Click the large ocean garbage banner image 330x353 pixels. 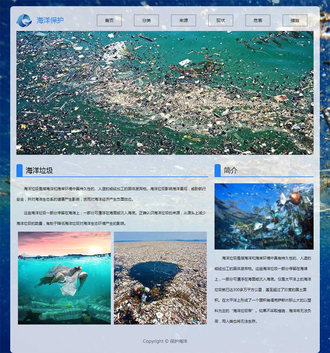point(165,93)
